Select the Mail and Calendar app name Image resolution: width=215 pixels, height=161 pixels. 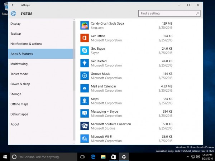(104, 86)
